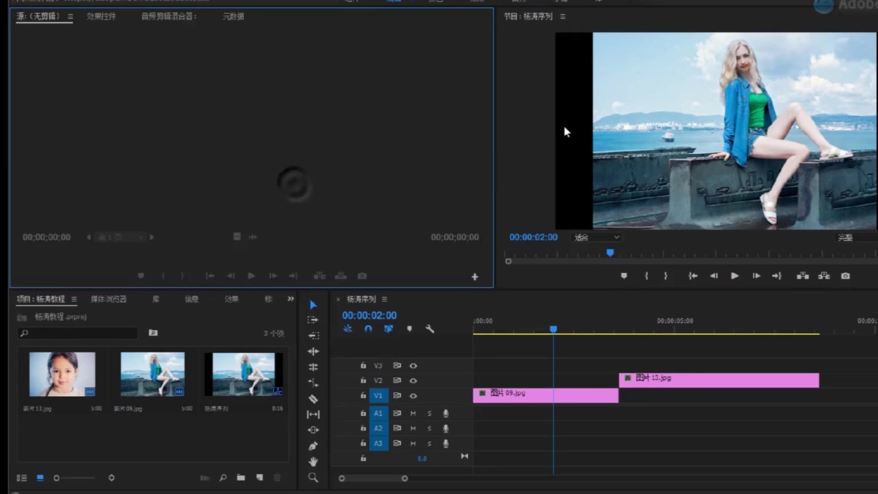The height and width of the screenshot is (494, 878).
Task: Open the 适合 zoom level dropdown
Action: 597,237
